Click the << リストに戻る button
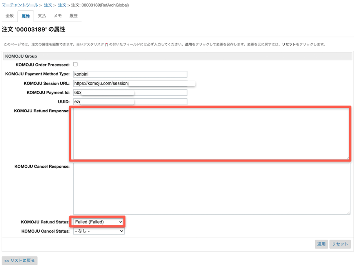Image resolution: width=359 pixels, height=268 pixels. click(x=20, y=260)
